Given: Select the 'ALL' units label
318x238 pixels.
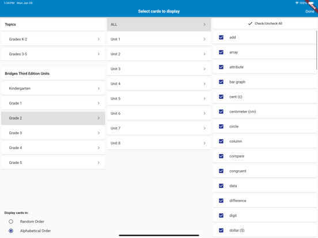Looking at the screenshot, I should tap(113, 24).
